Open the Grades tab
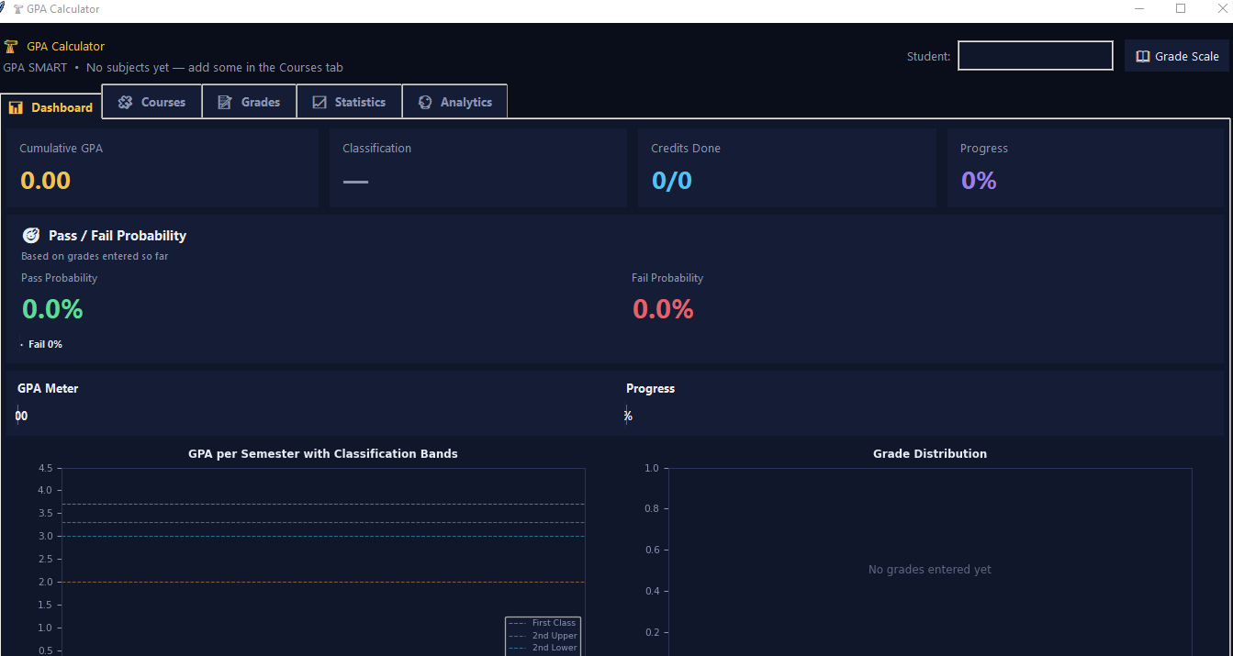Image resolution: width=1233 pixels, height=656 pixels. click(x=249, y=102)
